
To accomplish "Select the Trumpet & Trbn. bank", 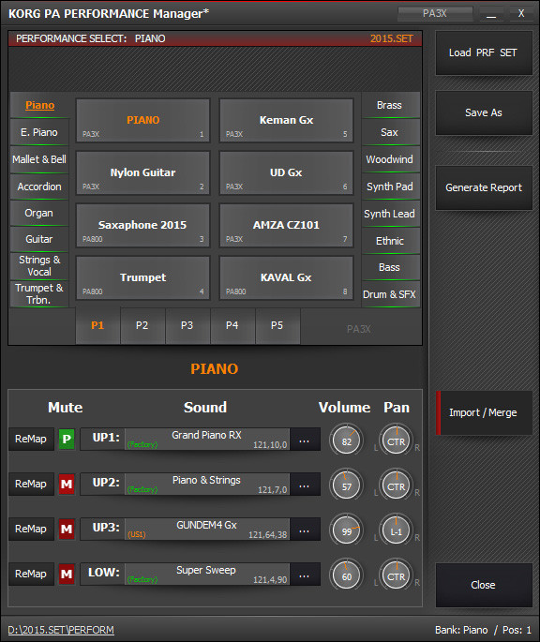I will click(39, 294).
